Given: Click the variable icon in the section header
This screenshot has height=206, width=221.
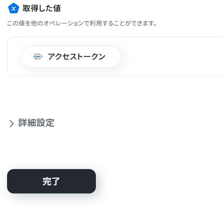Looking at the screenshot, I should click(x=14, y=8).
